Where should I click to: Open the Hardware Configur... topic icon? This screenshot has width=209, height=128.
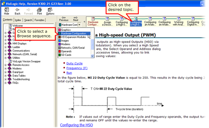pyautogui.click(x=93, y=19)
